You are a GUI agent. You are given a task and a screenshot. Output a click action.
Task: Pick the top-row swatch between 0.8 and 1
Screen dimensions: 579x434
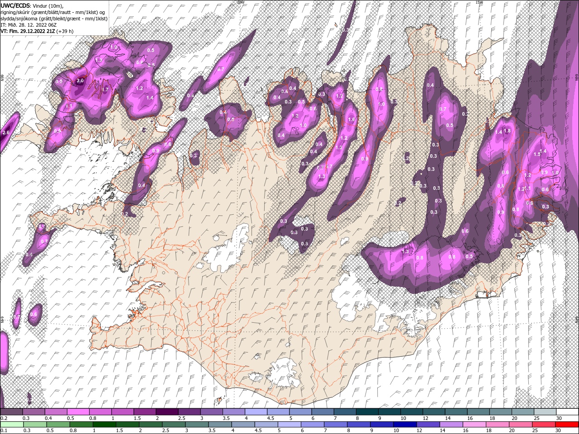click(x=100, y=412)
